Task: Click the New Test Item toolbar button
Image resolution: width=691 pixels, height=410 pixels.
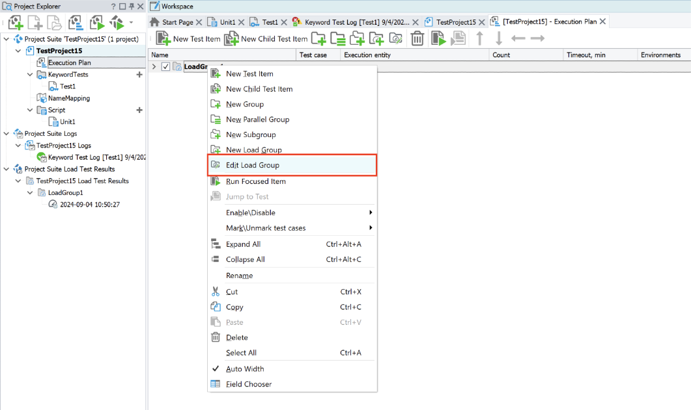Action: [188, 39]
